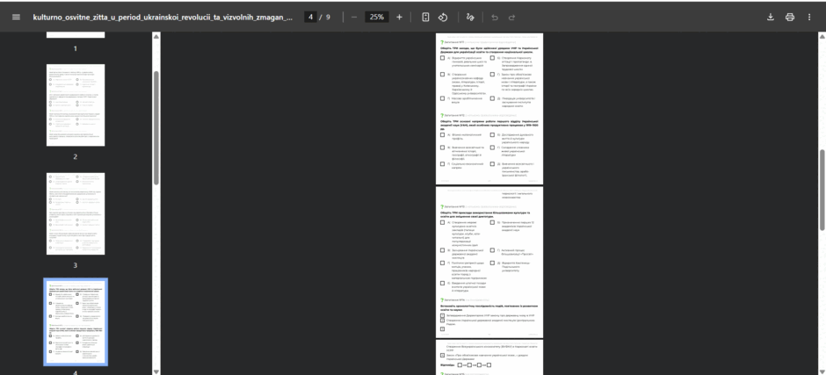Viewport: 826px width, 375px height.
Task: Check option А under the УНР education question
Action: (443, 58)
